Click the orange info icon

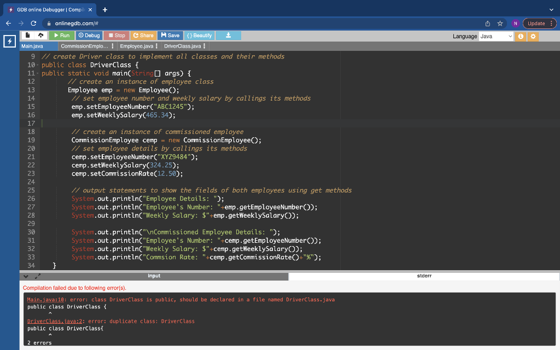click(521, 36)
